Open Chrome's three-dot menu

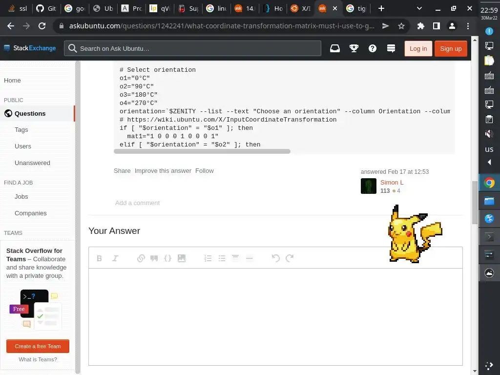click(x=468, y=26)
